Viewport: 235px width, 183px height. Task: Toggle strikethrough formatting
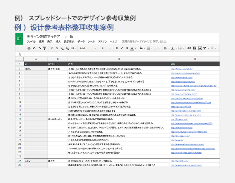[127, 48]
